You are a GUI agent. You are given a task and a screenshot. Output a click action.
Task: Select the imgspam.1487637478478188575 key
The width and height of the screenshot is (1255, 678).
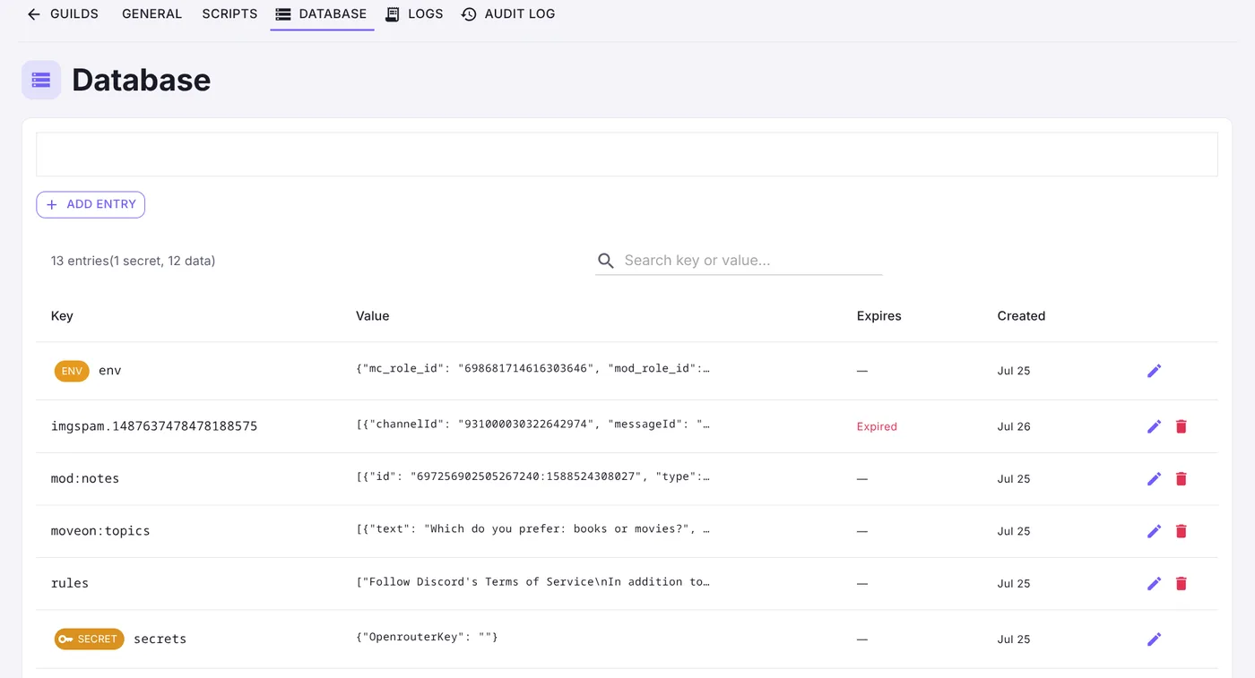154,426
